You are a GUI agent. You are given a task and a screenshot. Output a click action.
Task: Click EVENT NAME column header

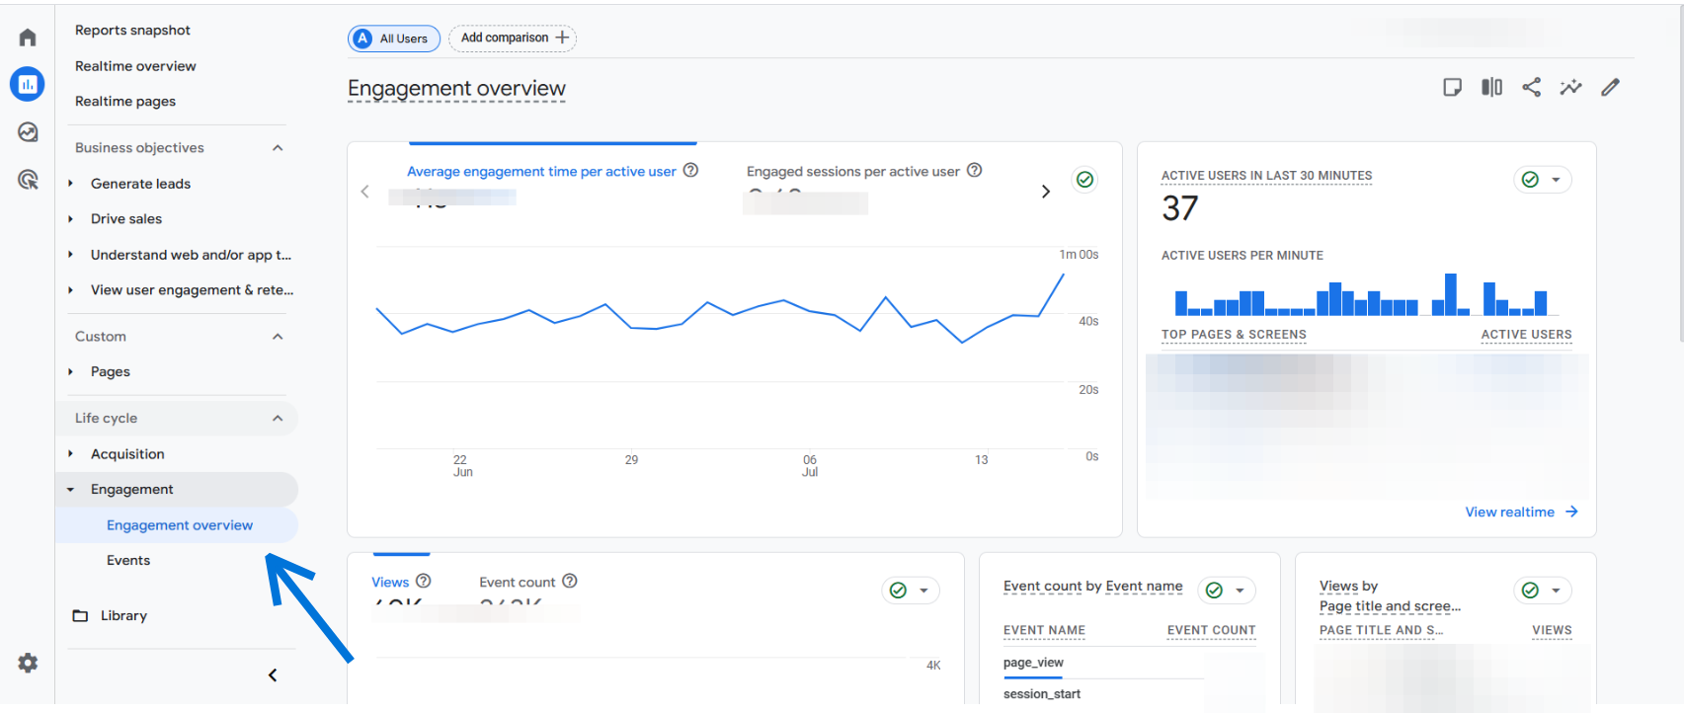(x=1044, y=630)
